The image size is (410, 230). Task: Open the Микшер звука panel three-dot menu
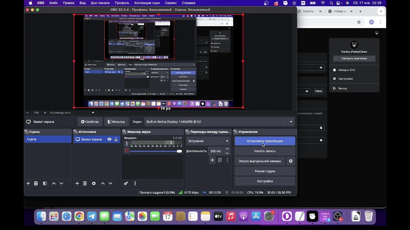(135, 183)
